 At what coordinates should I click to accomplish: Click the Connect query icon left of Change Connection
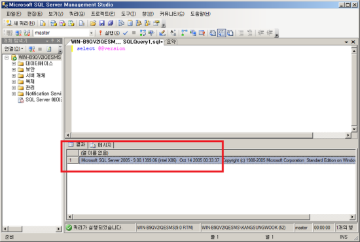9,33
